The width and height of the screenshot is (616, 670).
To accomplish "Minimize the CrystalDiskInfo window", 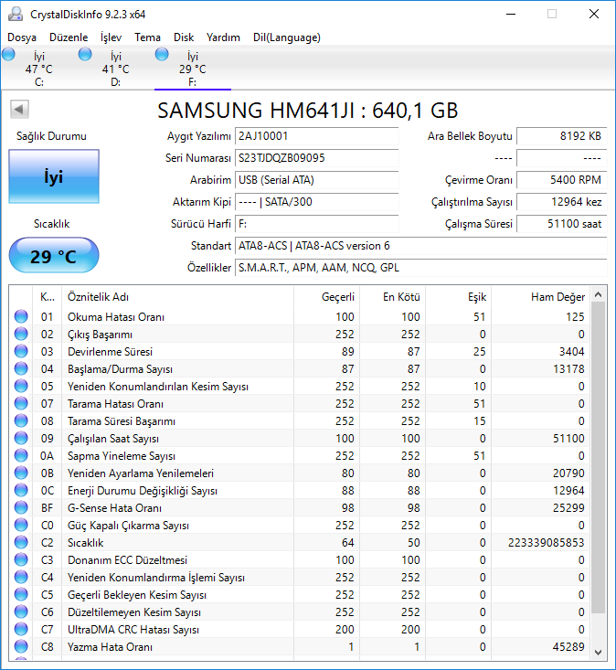I will pyautogui.click(x=511, y=14).
